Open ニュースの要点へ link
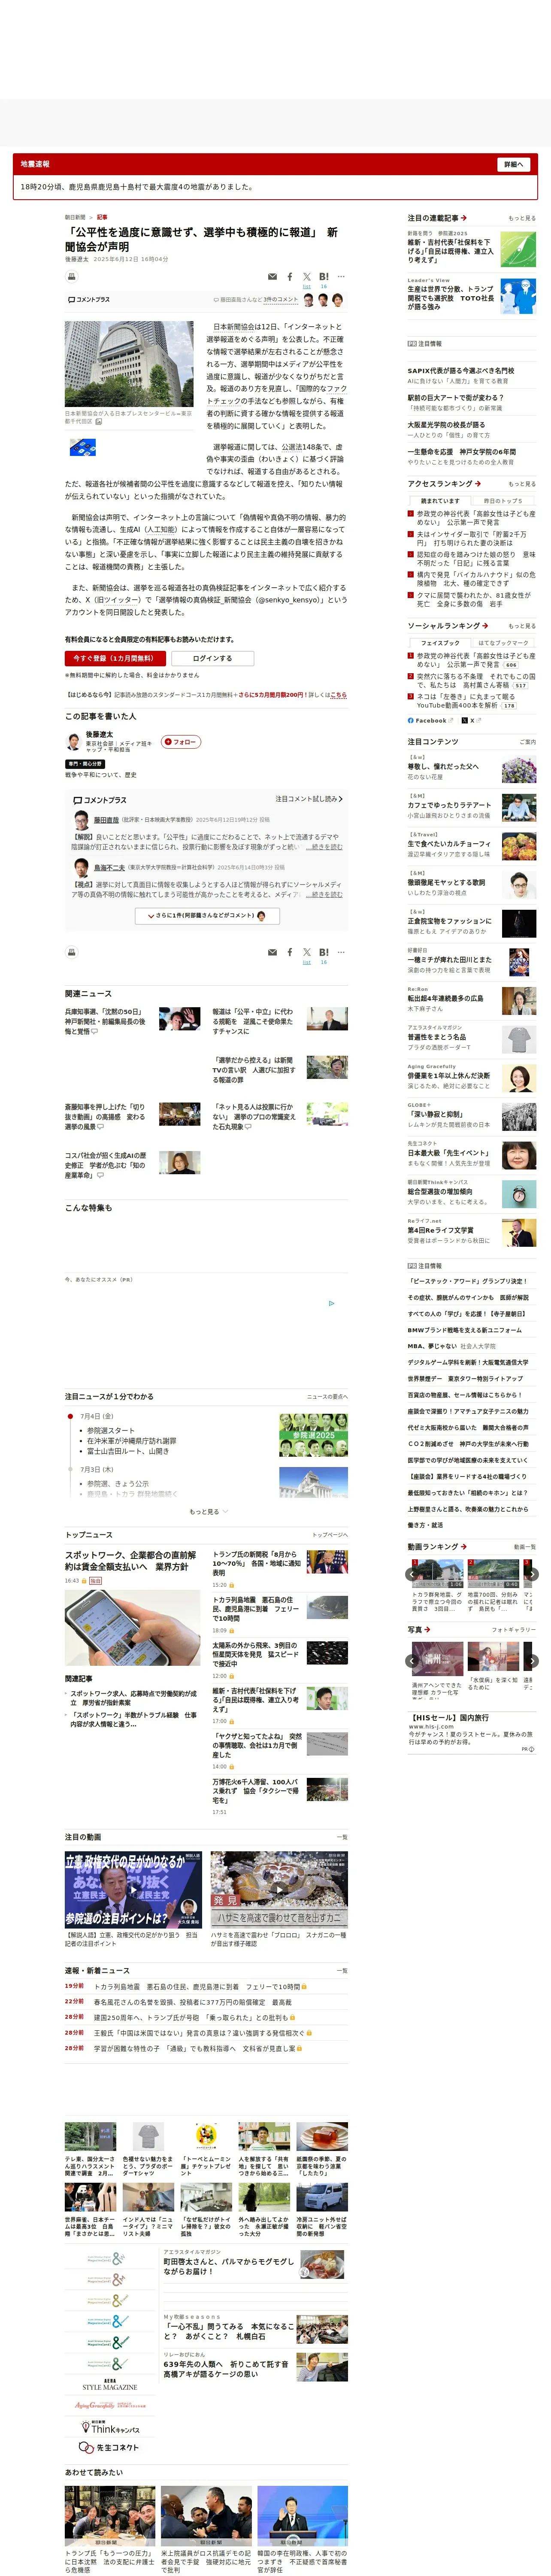Screen dimensions: 551x2576 pos(327,1397)
